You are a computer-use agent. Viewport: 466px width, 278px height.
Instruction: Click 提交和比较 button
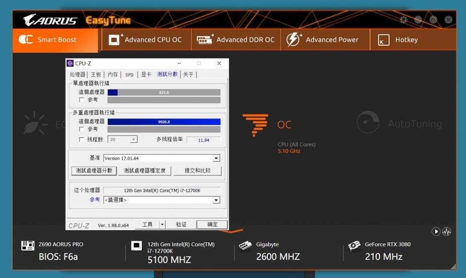pos(198,171)
